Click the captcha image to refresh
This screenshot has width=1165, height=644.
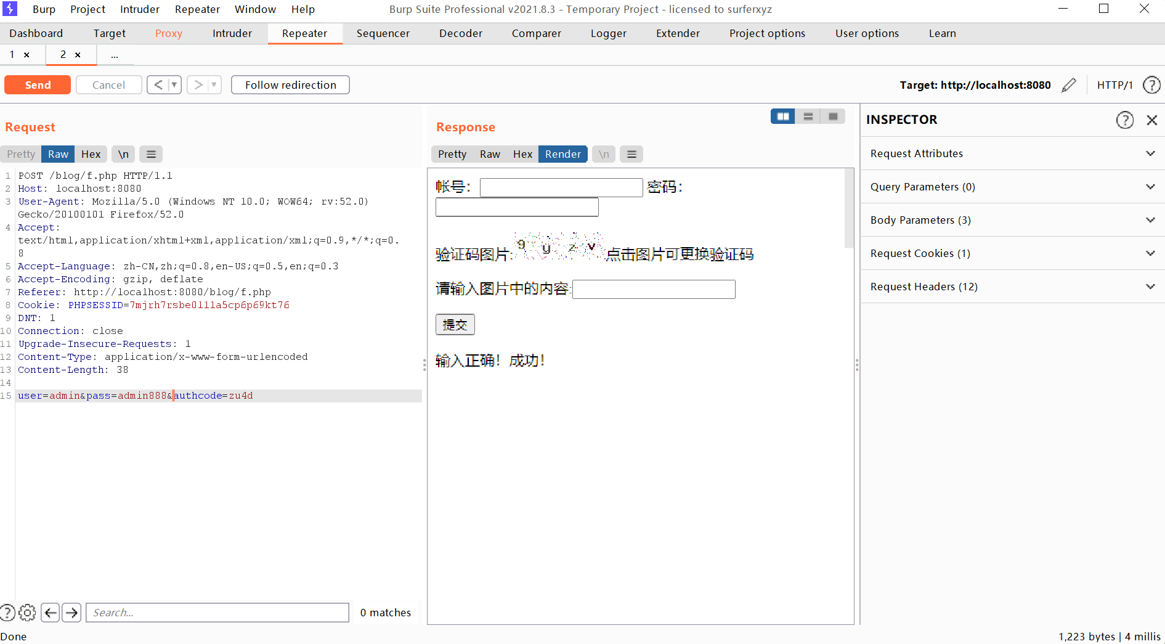pyautogui.click(x=558, y=247)
